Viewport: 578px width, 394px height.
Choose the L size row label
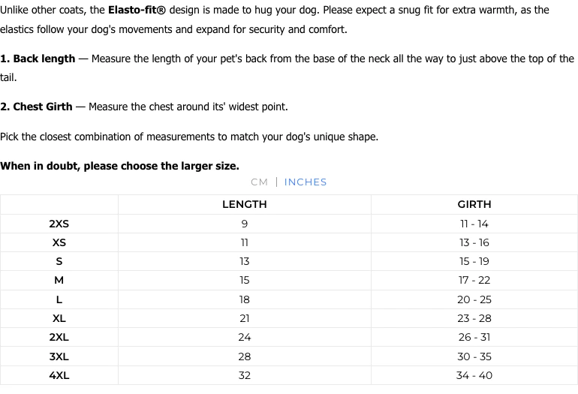59,299
